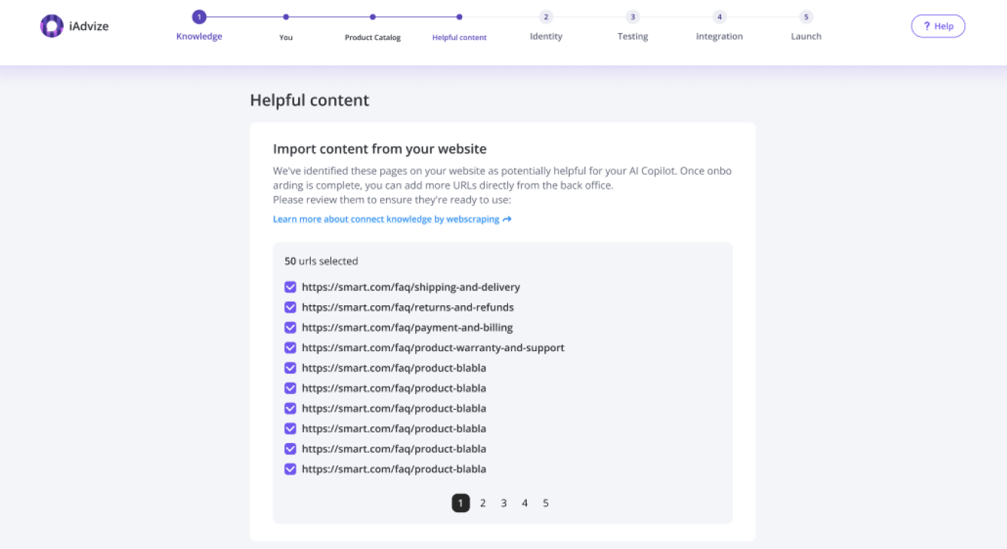Uncheck the product-warranty-and-support URL checkbox
This screenshot has height=549, width=1007.
coord(290,347)
